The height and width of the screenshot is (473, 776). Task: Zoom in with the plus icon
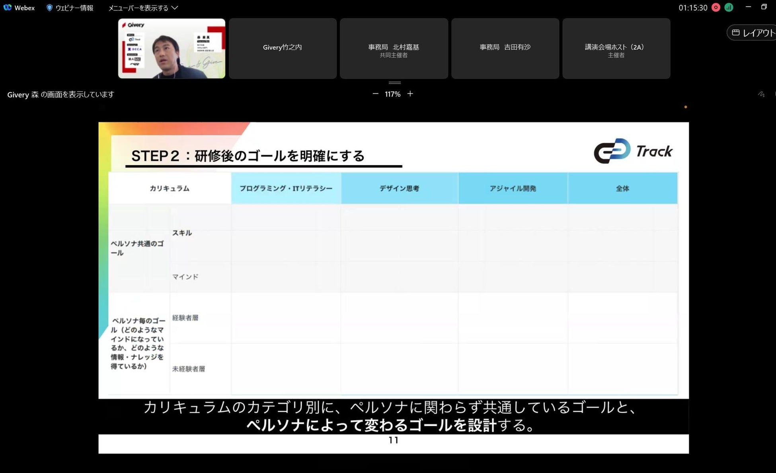click(410, 94)
